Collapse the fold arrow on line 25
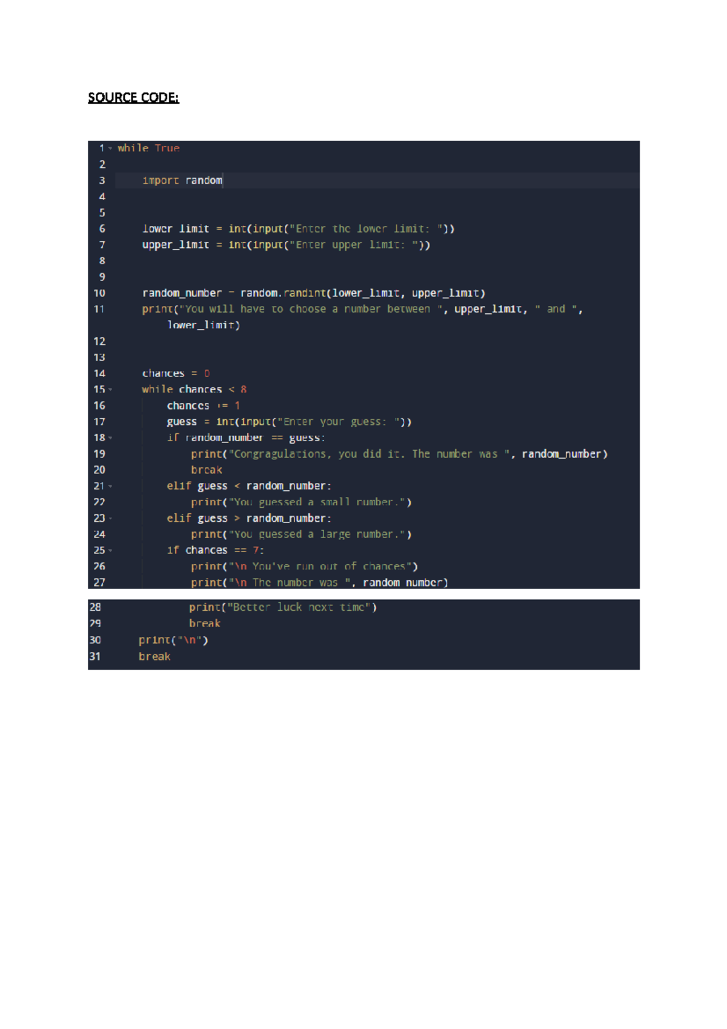 pos(110,550)
